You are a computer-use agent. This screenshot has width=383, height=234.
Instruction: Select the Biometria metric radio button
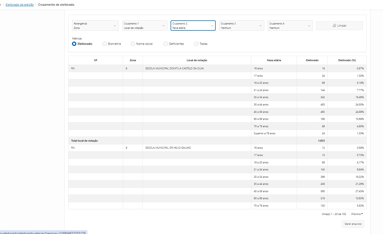(105, 44)
